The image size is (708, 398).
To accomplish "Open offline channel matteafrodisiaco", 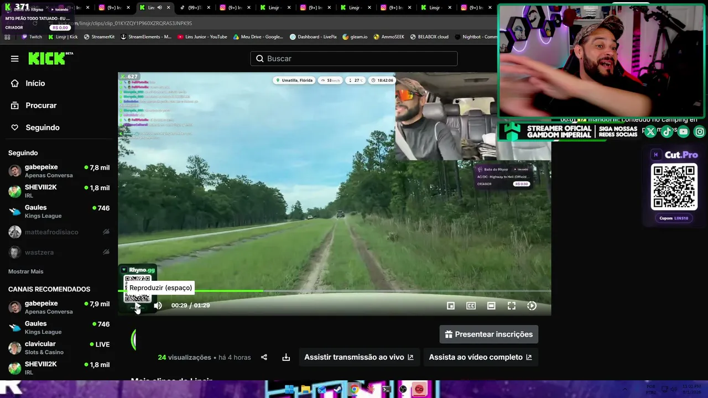I will pyautogui.click(x=59, y=232).
